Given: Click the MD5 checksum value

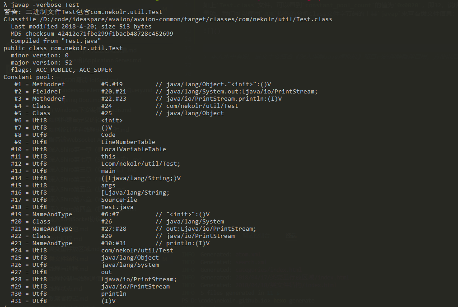Looking at the screenshot, I should click(115, 33).
